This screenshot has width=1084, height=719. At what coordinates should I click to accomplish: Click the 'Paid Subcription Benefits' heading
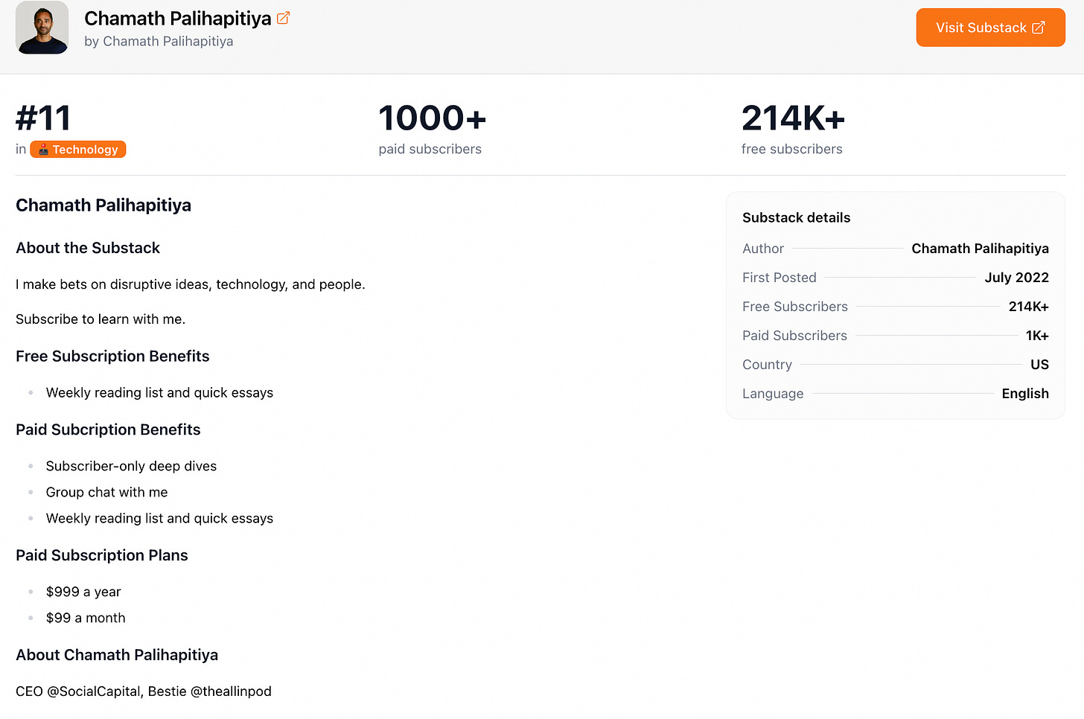point(108,429)
